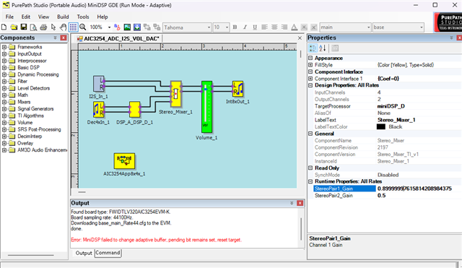Open the Build menu
462x268 pixels.
63,17
